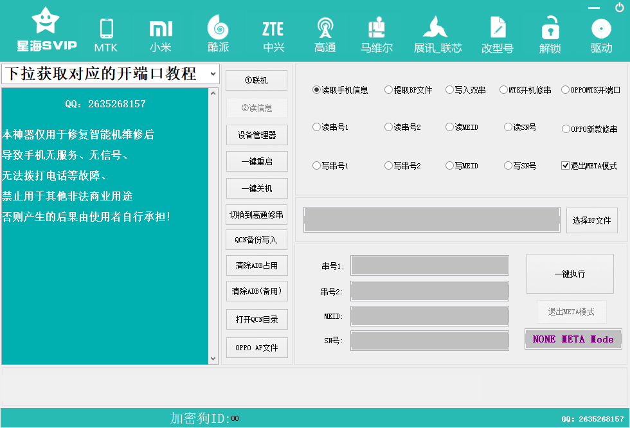Click the QQ number in the status bar

593,419
